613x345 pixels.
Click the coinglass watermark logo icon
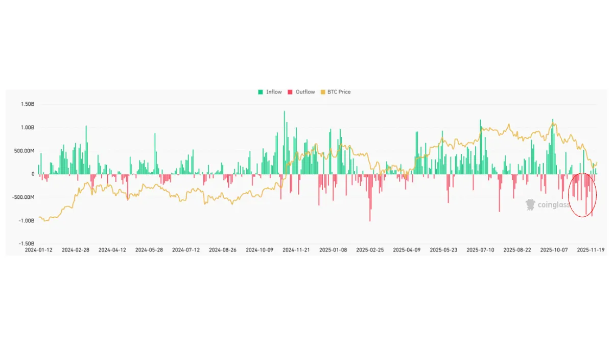[x=530, y=205]
